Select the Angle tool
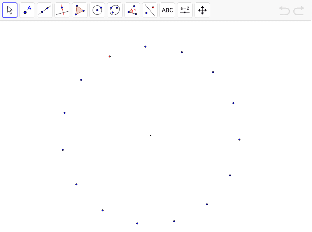The width and height of the screenshot is (312, 232). point(132,10)
